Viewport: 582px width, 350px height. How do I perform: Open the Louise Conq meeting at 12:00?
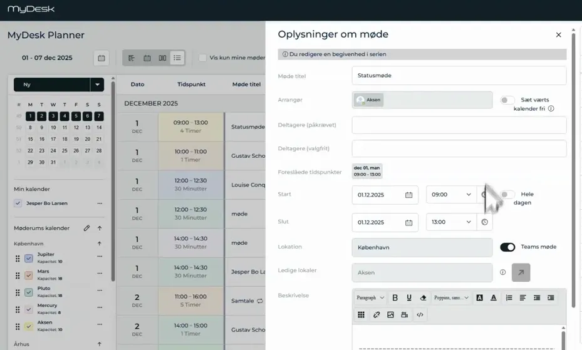coord(191,185)
